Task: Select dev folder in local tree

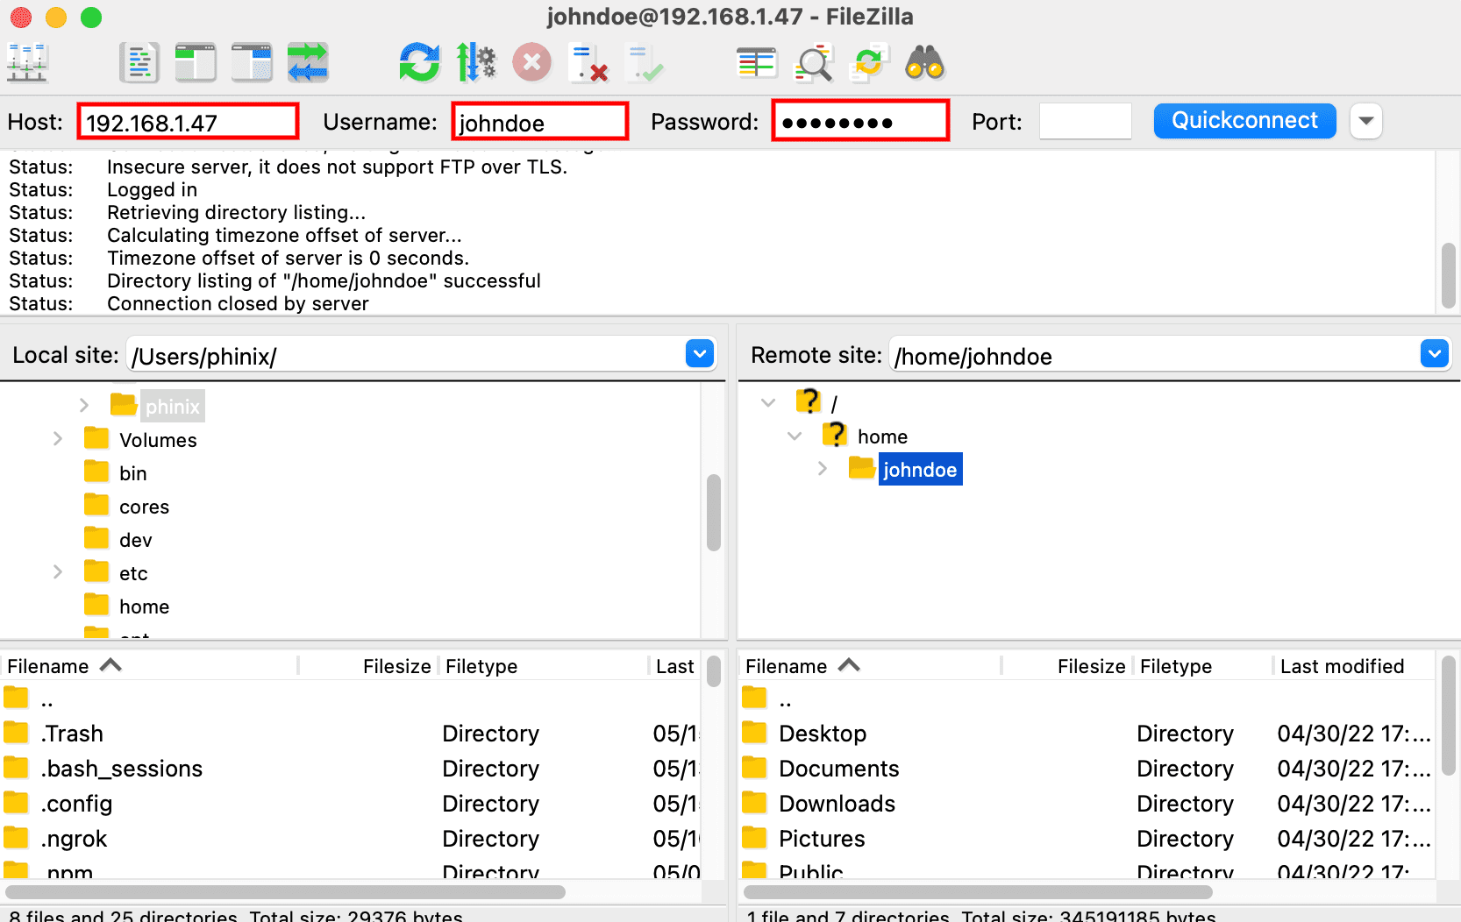Action: click(x=135, y=540)
